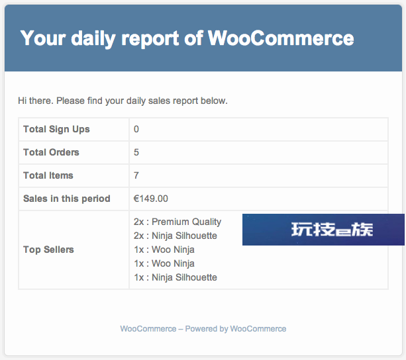Click the €149.00 sales amount
The image size is (406, 360).
pyautogui.click(x=151, y=199)
